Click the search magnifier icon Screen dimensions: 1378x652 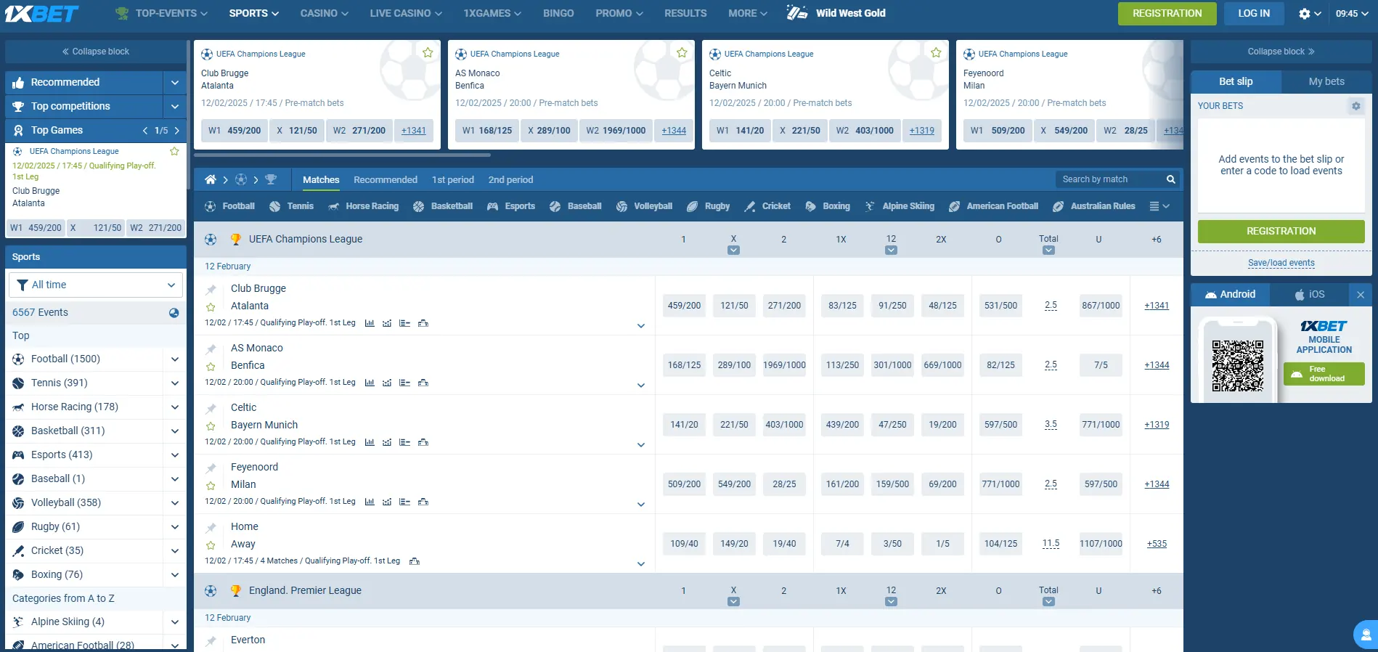(1170, 179)
